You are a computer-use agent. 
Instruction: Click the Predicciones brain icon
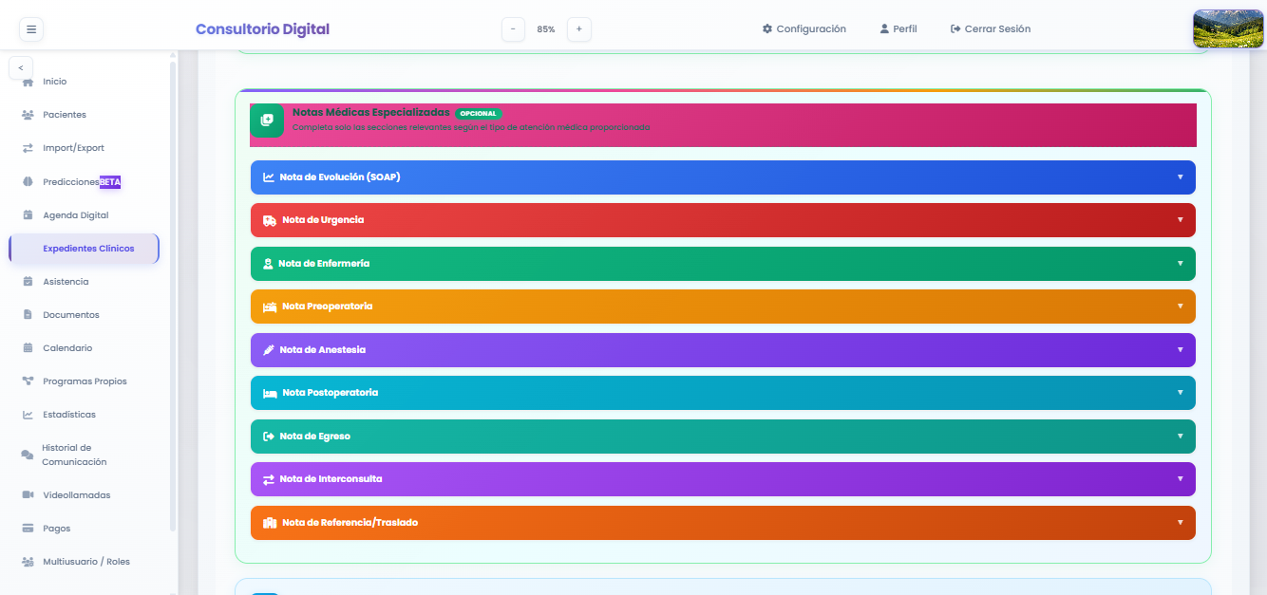(28, 181)
